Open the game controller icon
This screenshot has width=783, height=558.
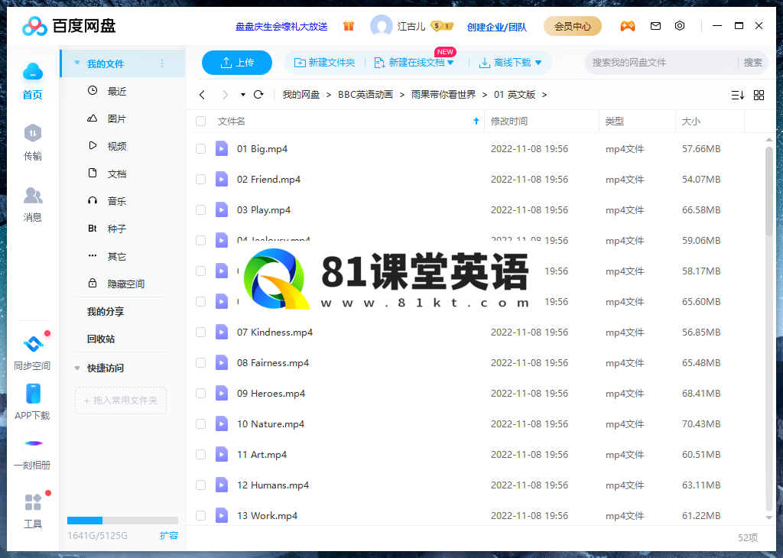pos(628,26)
